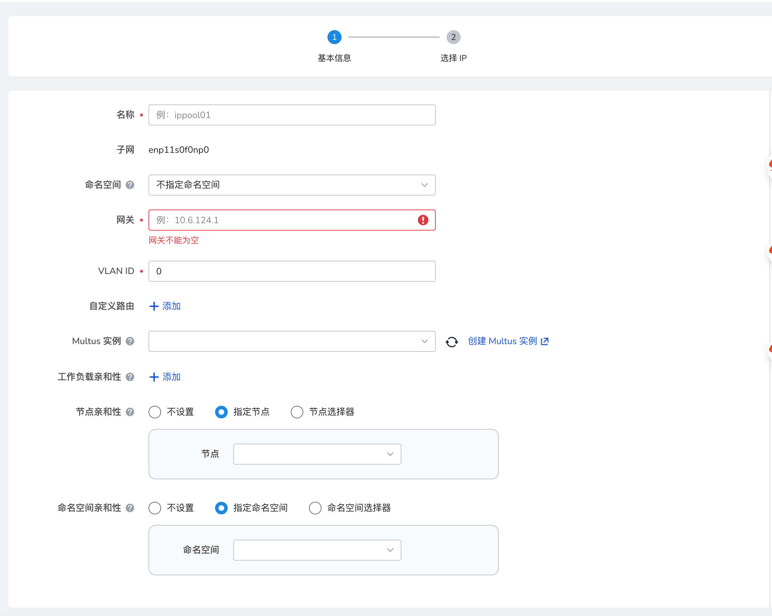Click the VLAN ID input containing 0

[x=292, y=271]
